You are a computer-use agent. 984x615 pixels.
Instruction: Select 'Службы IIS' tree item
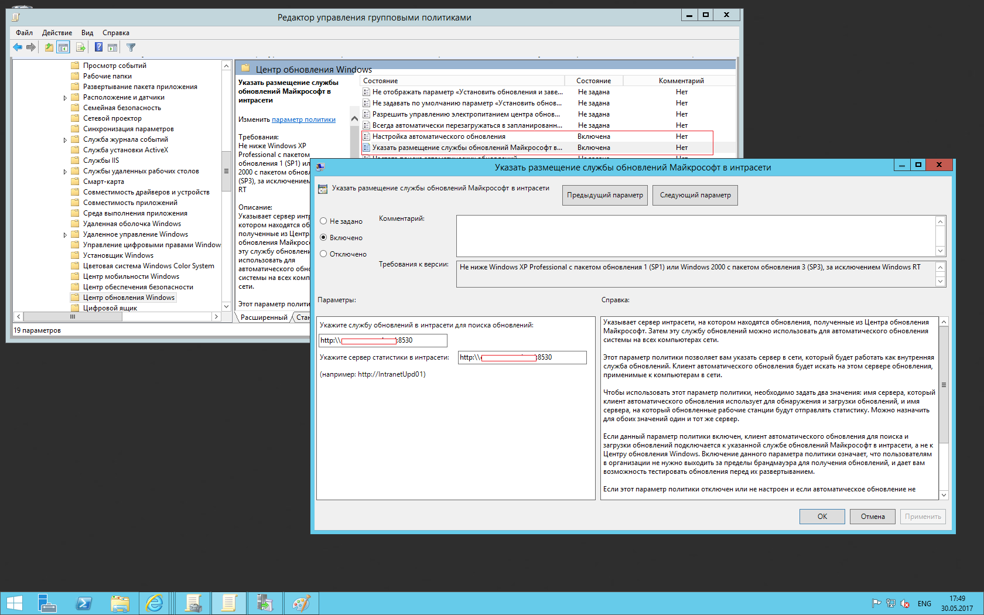(x=101, y=160)
